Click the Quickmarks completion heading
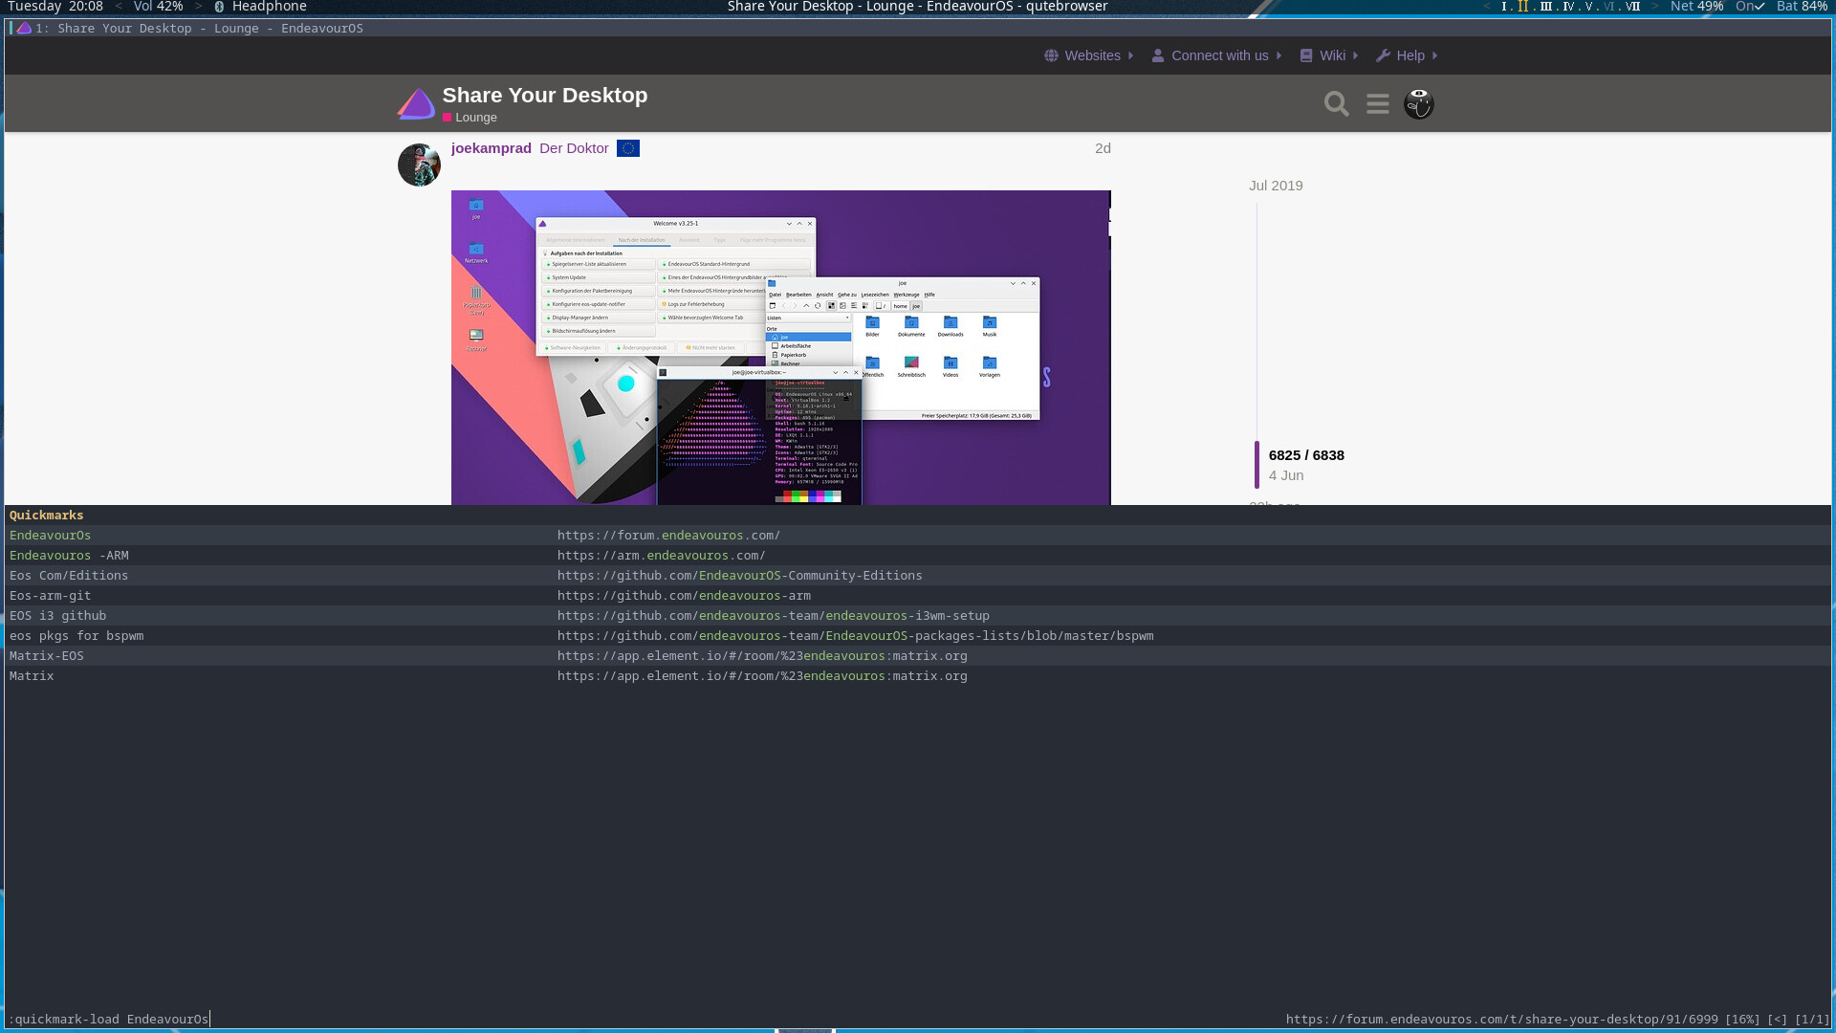The image size is (1836, 1033). [x=46, y=516]
